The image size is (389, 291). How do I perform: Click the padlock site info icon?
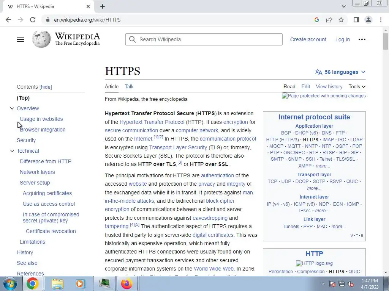click(x=48, y=20)
